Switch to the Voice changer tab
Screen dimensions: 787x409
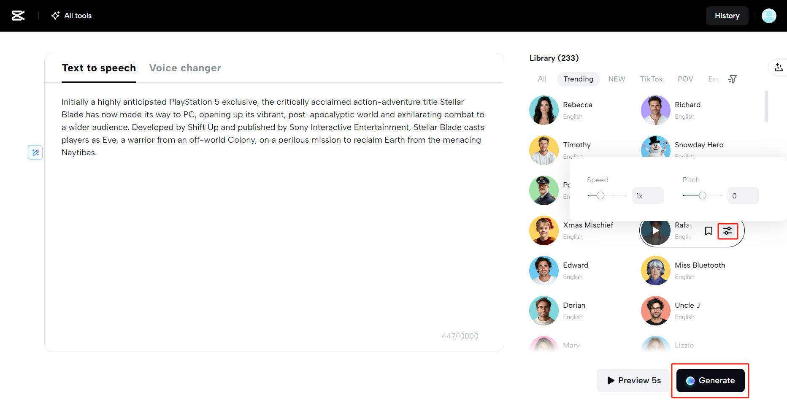pyautogui.click(x=185, y=68)
